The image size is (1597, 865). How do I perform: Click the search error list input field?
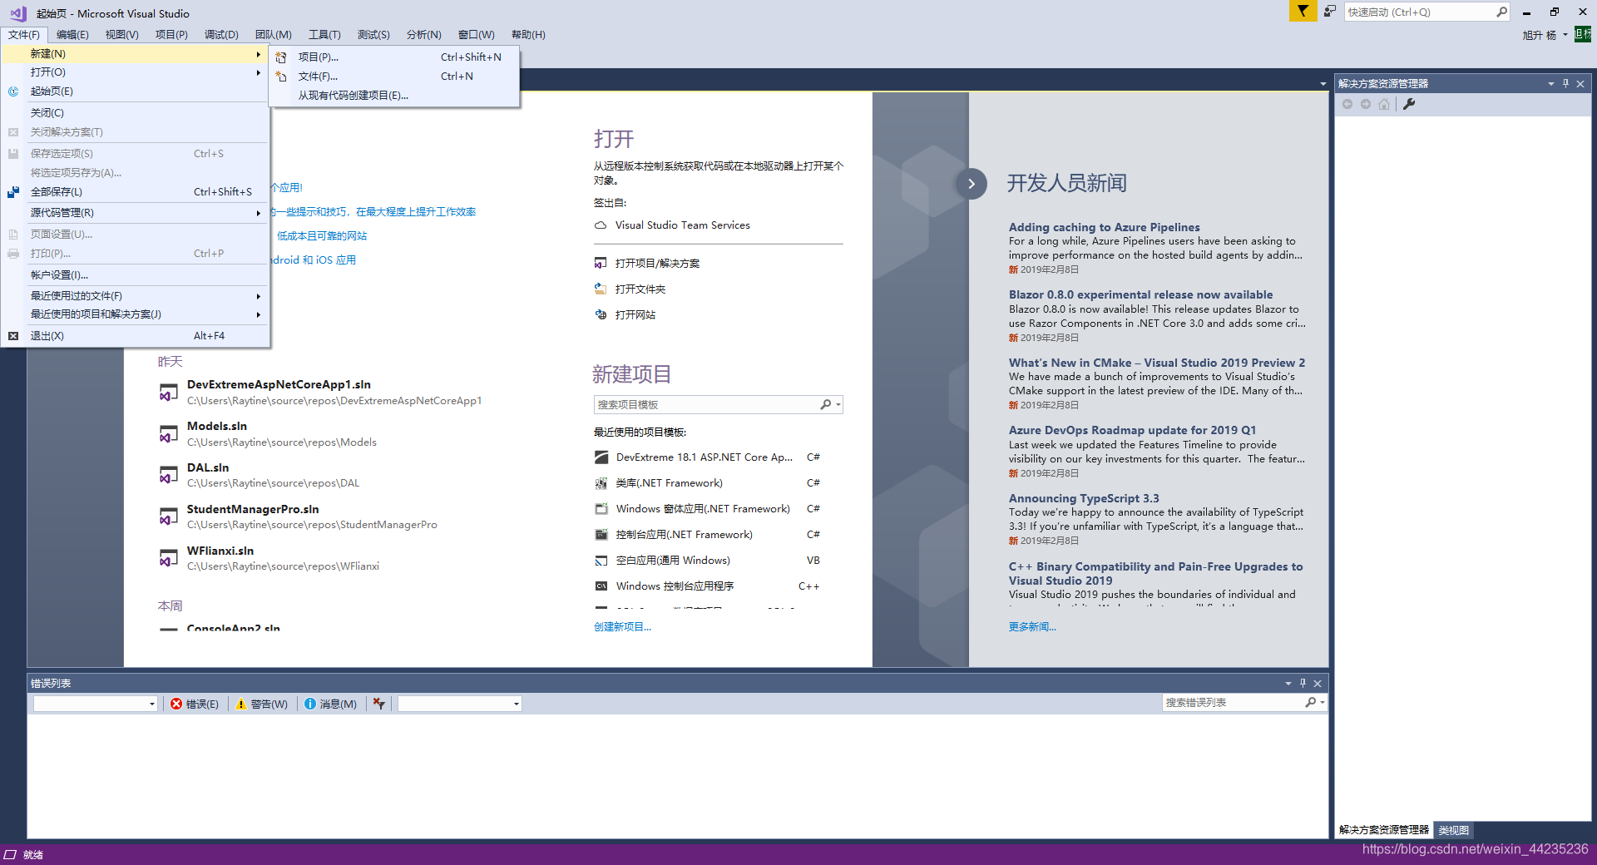(1233, 703)
